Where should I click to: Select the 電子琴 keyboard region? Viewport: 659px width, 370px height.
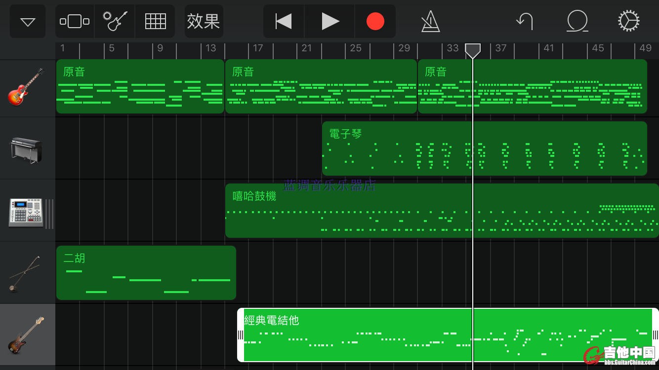484,148
